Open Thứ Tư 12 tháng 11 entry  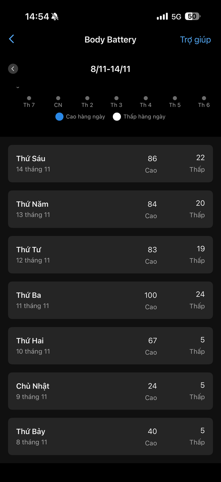110,254
